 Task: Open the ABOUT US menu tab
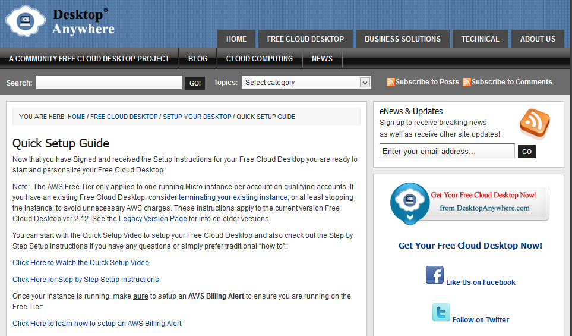538,39
